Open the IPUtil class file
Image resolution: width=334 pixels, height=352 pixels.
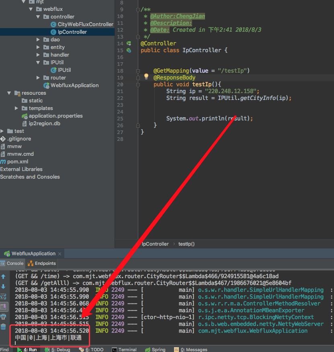point(64,70)
